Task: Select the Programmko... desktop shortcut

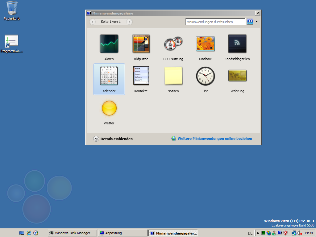Action: pos(11,41)
